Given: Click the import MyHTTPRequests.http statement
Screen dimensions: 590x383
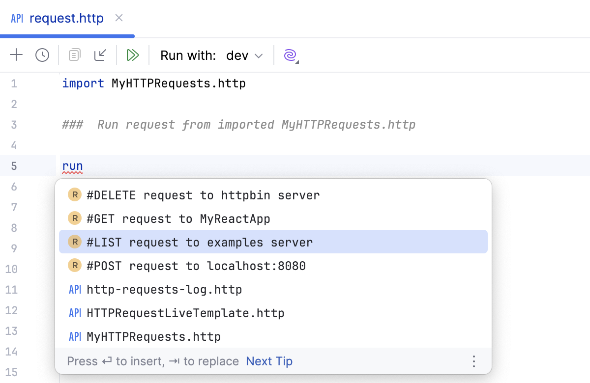Looking at the screenshot, I should (x=153, y=83).
